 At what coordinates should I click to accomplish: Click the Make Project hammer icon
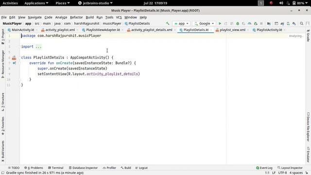168,23
